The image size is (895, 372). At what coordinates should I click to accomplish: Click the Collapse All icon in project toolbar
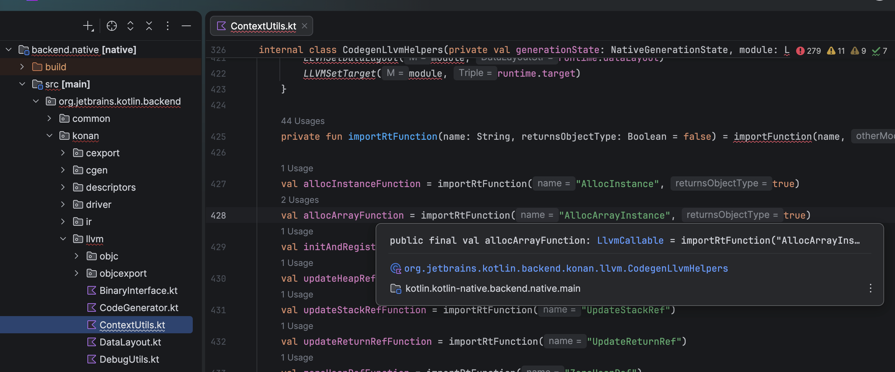coord(149,26)
